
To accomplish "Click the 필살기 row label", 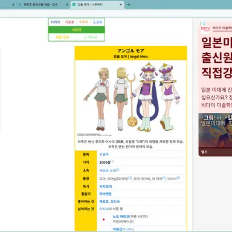I will 86,194.
